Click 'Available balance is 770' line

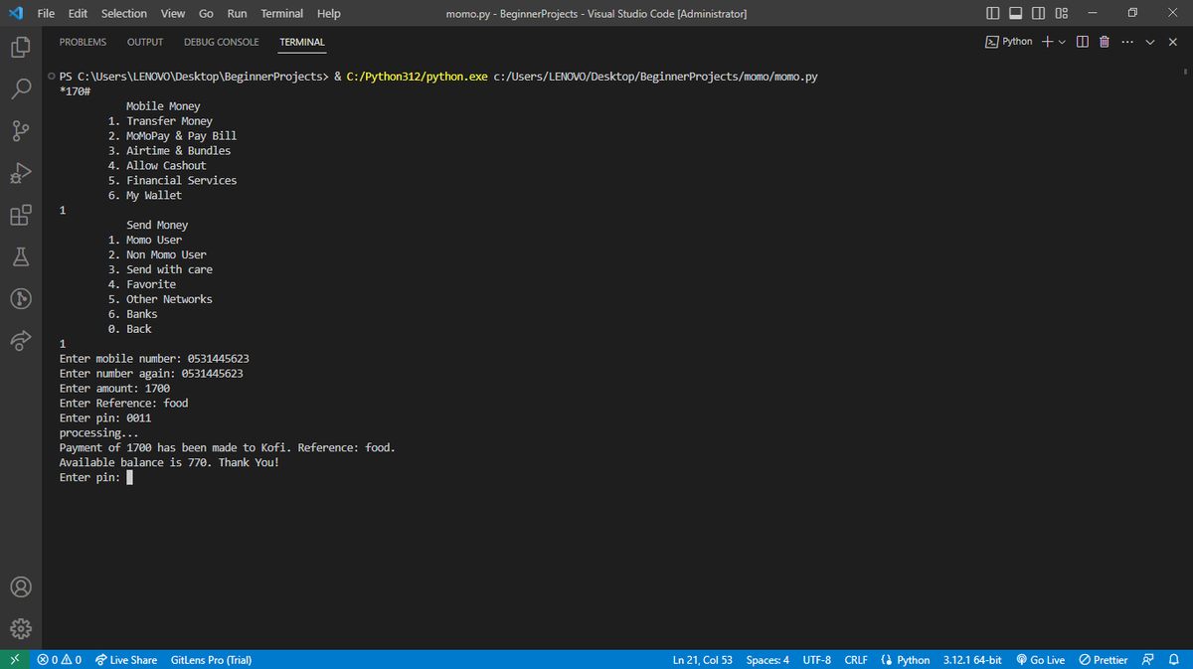[x=169, y=463]
